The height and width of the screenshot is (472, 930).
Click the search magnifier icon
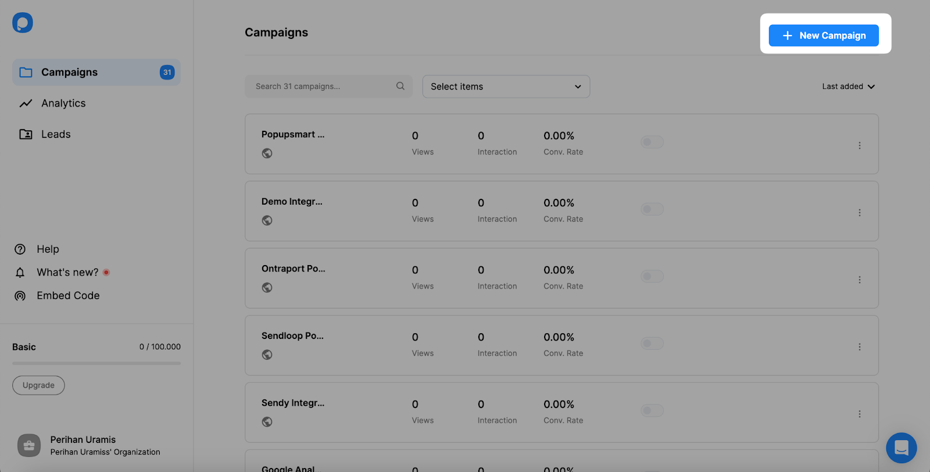tap(400, 86)
